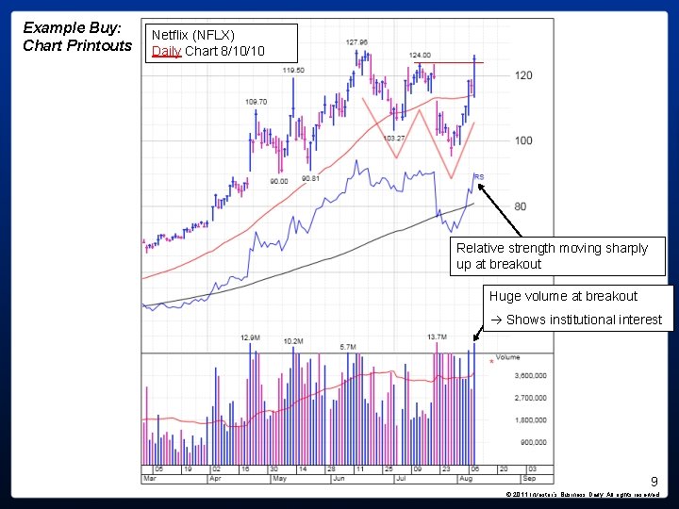Click the RS line label
The image size is (679, 509).
479,177
